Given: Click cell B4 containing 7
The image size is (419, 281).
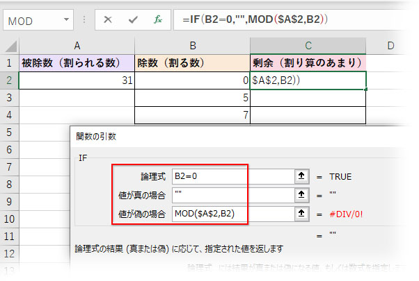Looking at the screenshot, I should (x=192, y=115).
